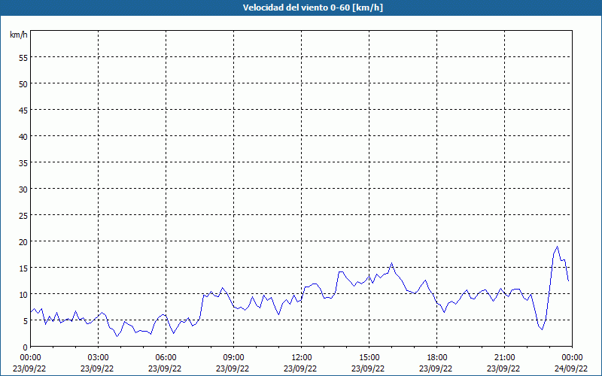Viewport: 602px width, 376px height.
Task: Click the 20 y-axis tick label
Action: [x=23, y=241]
